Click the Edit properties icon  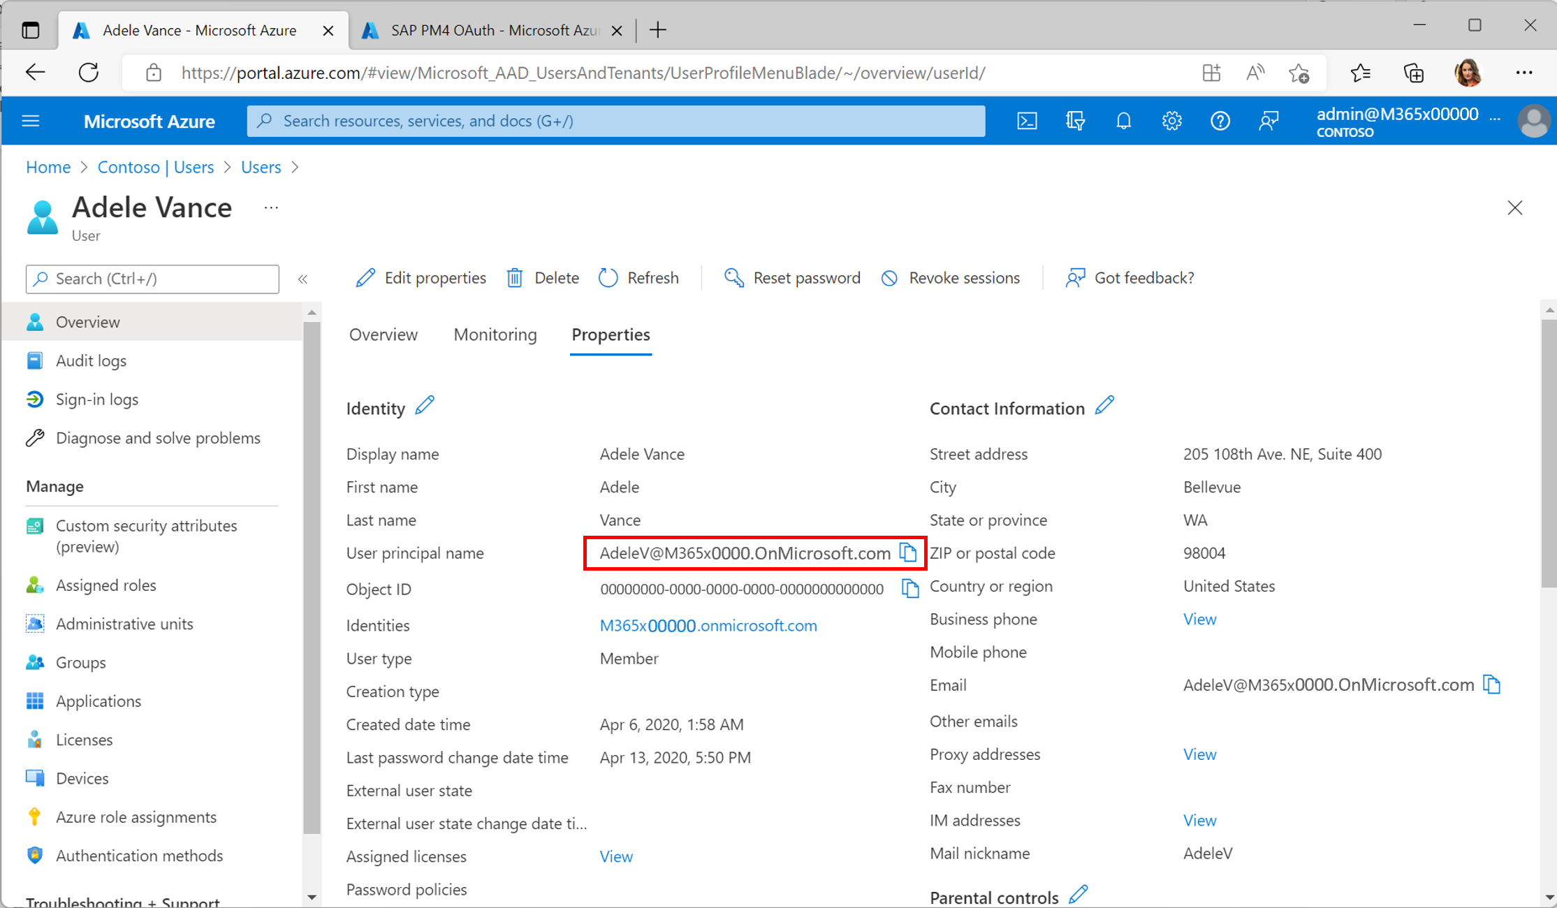tap(364, 278)
